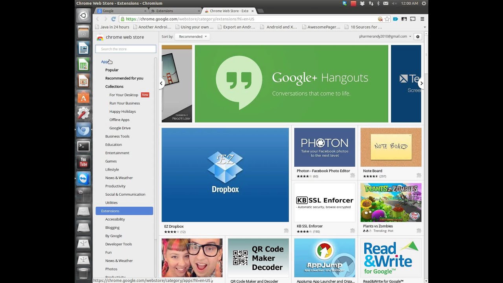Image resolution: width=503 pixels, height=283 pixels.
Task: Open Sort by Recommended dropdown
Action: pyautogui.click(x=192, y=37)
